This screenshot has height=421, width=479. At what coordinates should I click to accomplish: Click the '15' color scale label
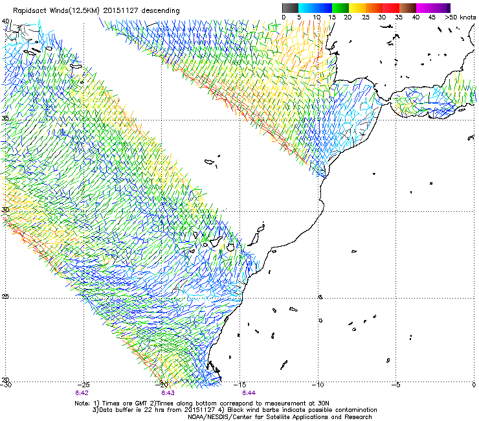click(x=332, y=17)
